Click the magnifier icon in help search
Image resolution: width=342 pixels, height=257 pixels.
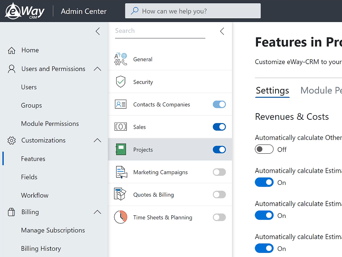click(134, 11)
